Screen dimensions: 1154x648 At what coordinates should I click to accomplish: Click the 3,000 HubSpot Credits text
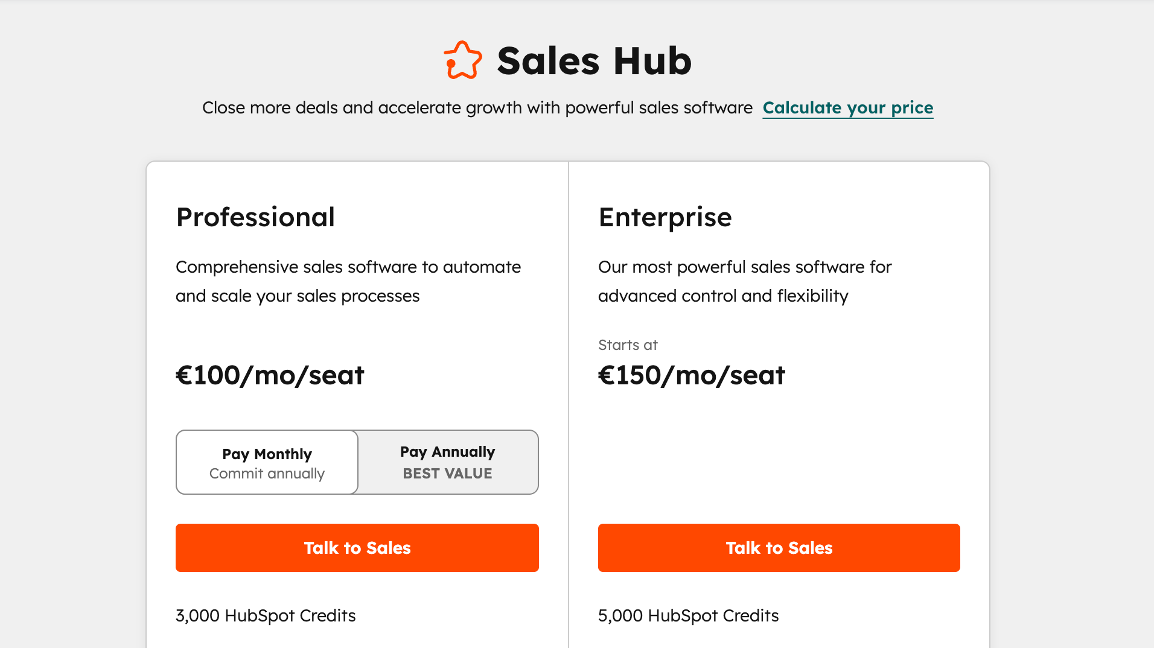tap(266, 615)
